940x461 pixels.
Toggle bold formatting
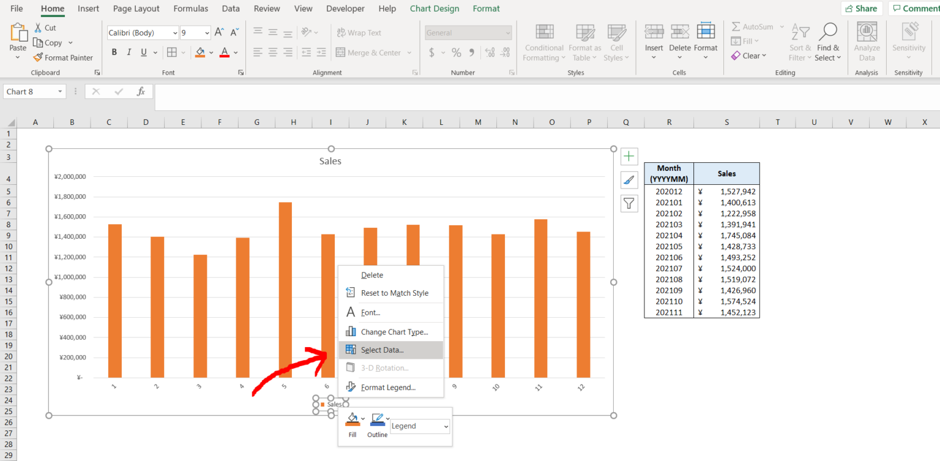[114, 52]
